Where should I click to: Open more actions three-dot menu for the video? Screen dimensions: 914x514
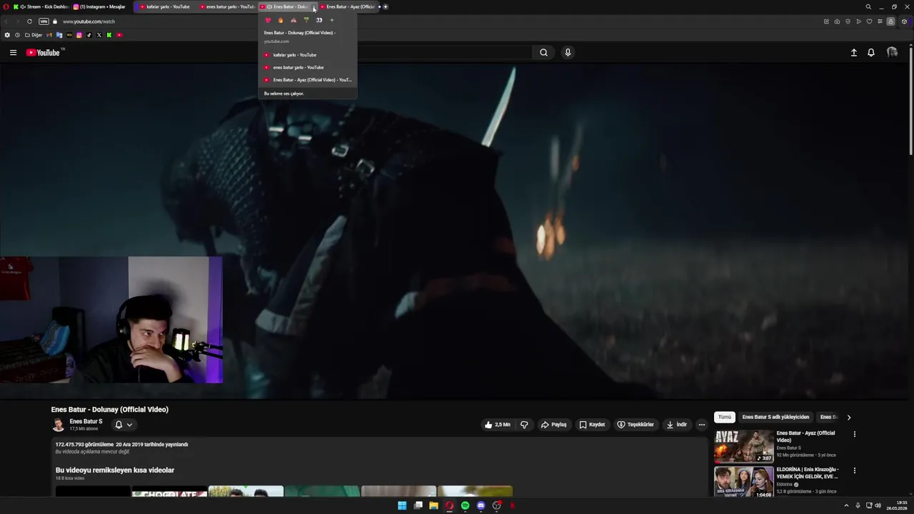pos(701,425)
